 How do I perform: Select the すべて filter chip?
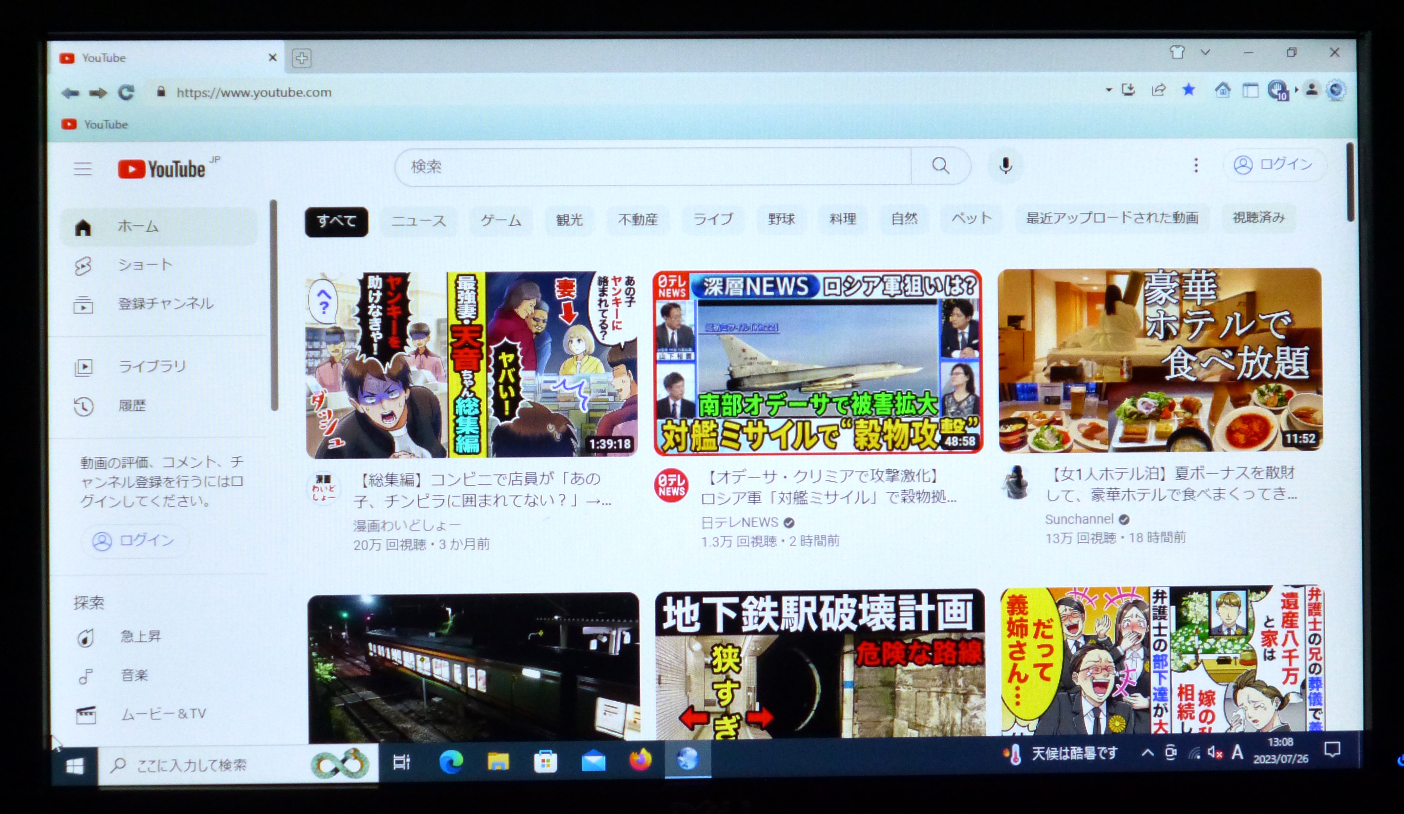coord(337,221)
